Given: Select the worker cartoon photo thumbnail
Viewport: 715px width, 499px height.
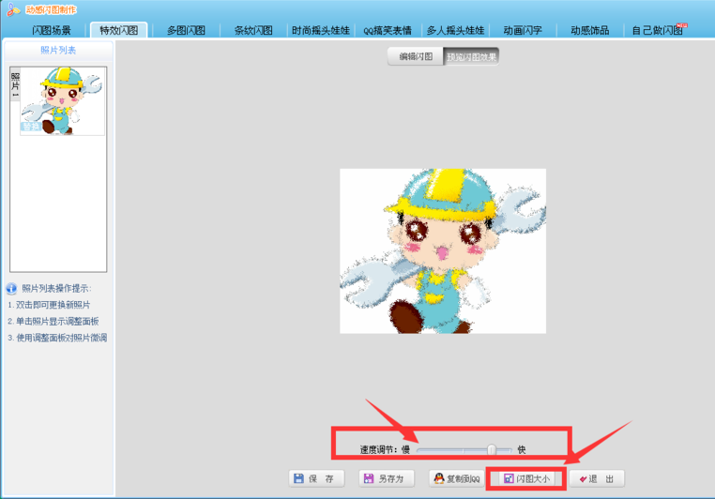Looking at the screenshot, I should point(62,101).
